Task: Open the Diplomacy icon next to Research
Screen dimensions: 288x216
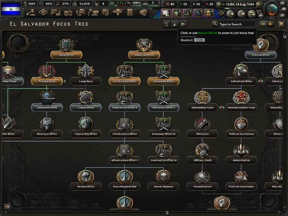Action: click(68, 13)
